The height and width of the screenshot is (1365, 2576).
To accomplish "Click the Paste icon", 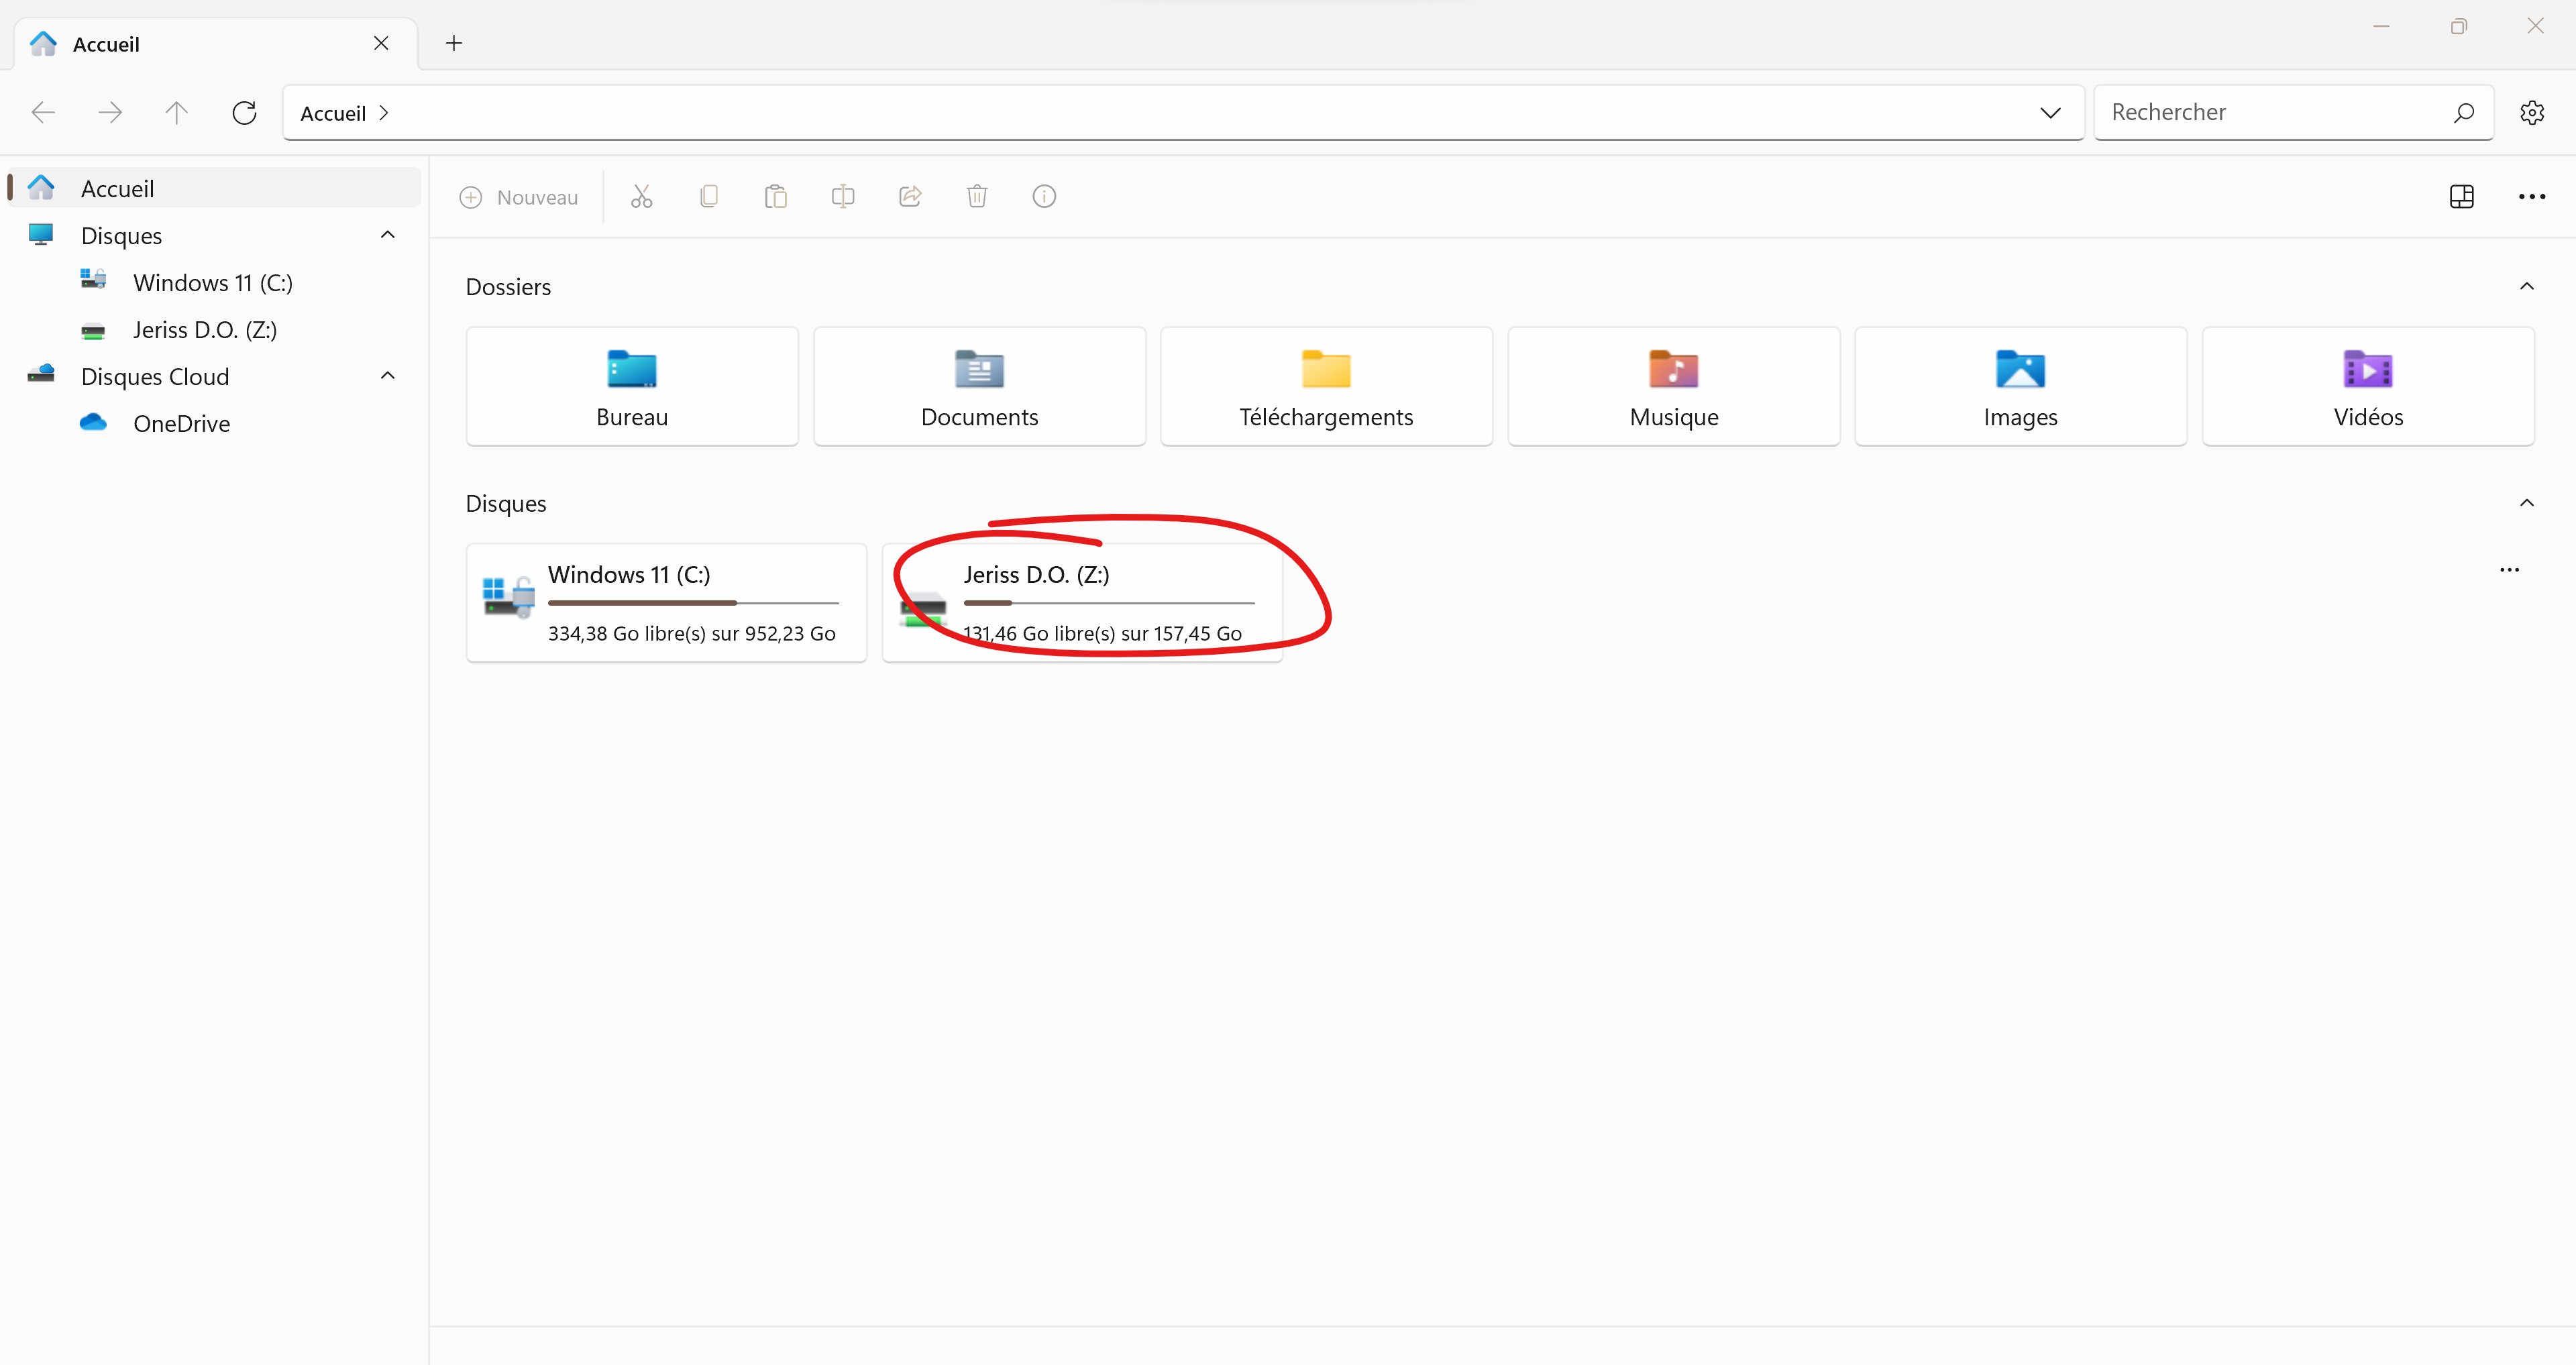I will pos(776,196).
